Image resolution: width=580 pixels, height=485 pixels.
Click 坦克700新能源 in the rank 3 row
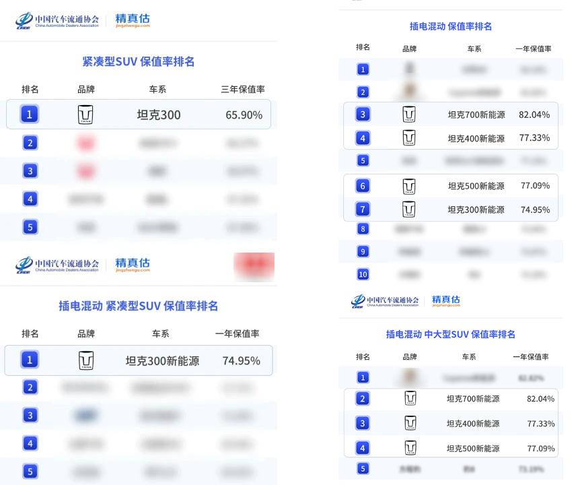click(x=476, y=115)
